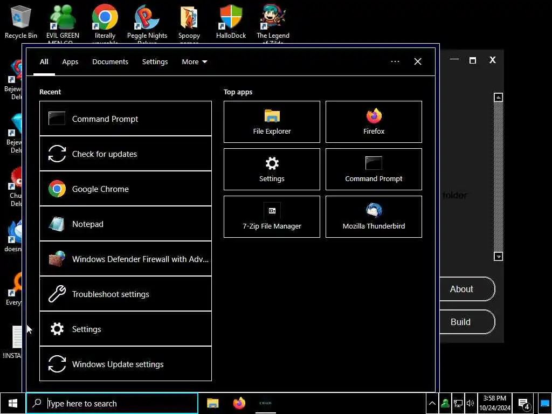Select the HalloDock desktop shortcut
This screenshot has width=552, height=414.
click(231, 22)
